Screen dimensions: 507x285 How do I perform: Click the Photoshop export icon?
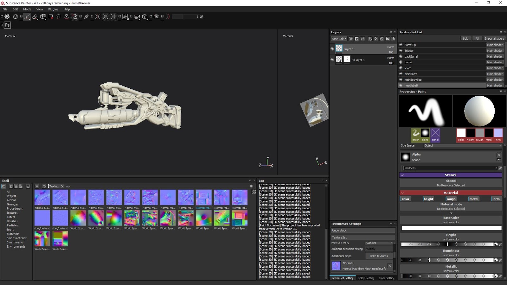click(7, 25)
